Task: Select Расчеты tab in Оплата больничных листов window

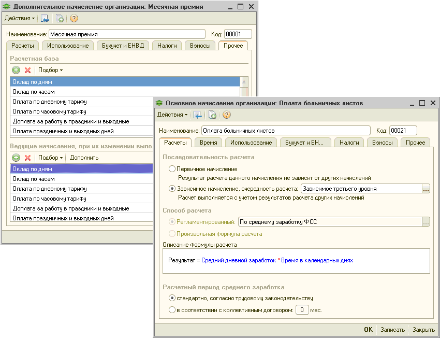Action: coord(175,143)
